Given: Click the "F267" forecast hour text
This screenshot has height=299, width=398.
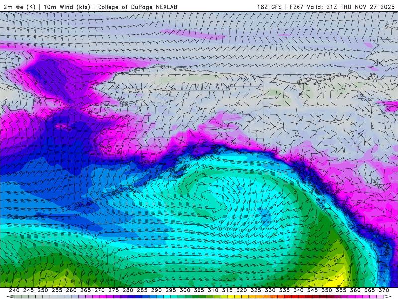Looking at the screenshot, I should pos(297,7).
